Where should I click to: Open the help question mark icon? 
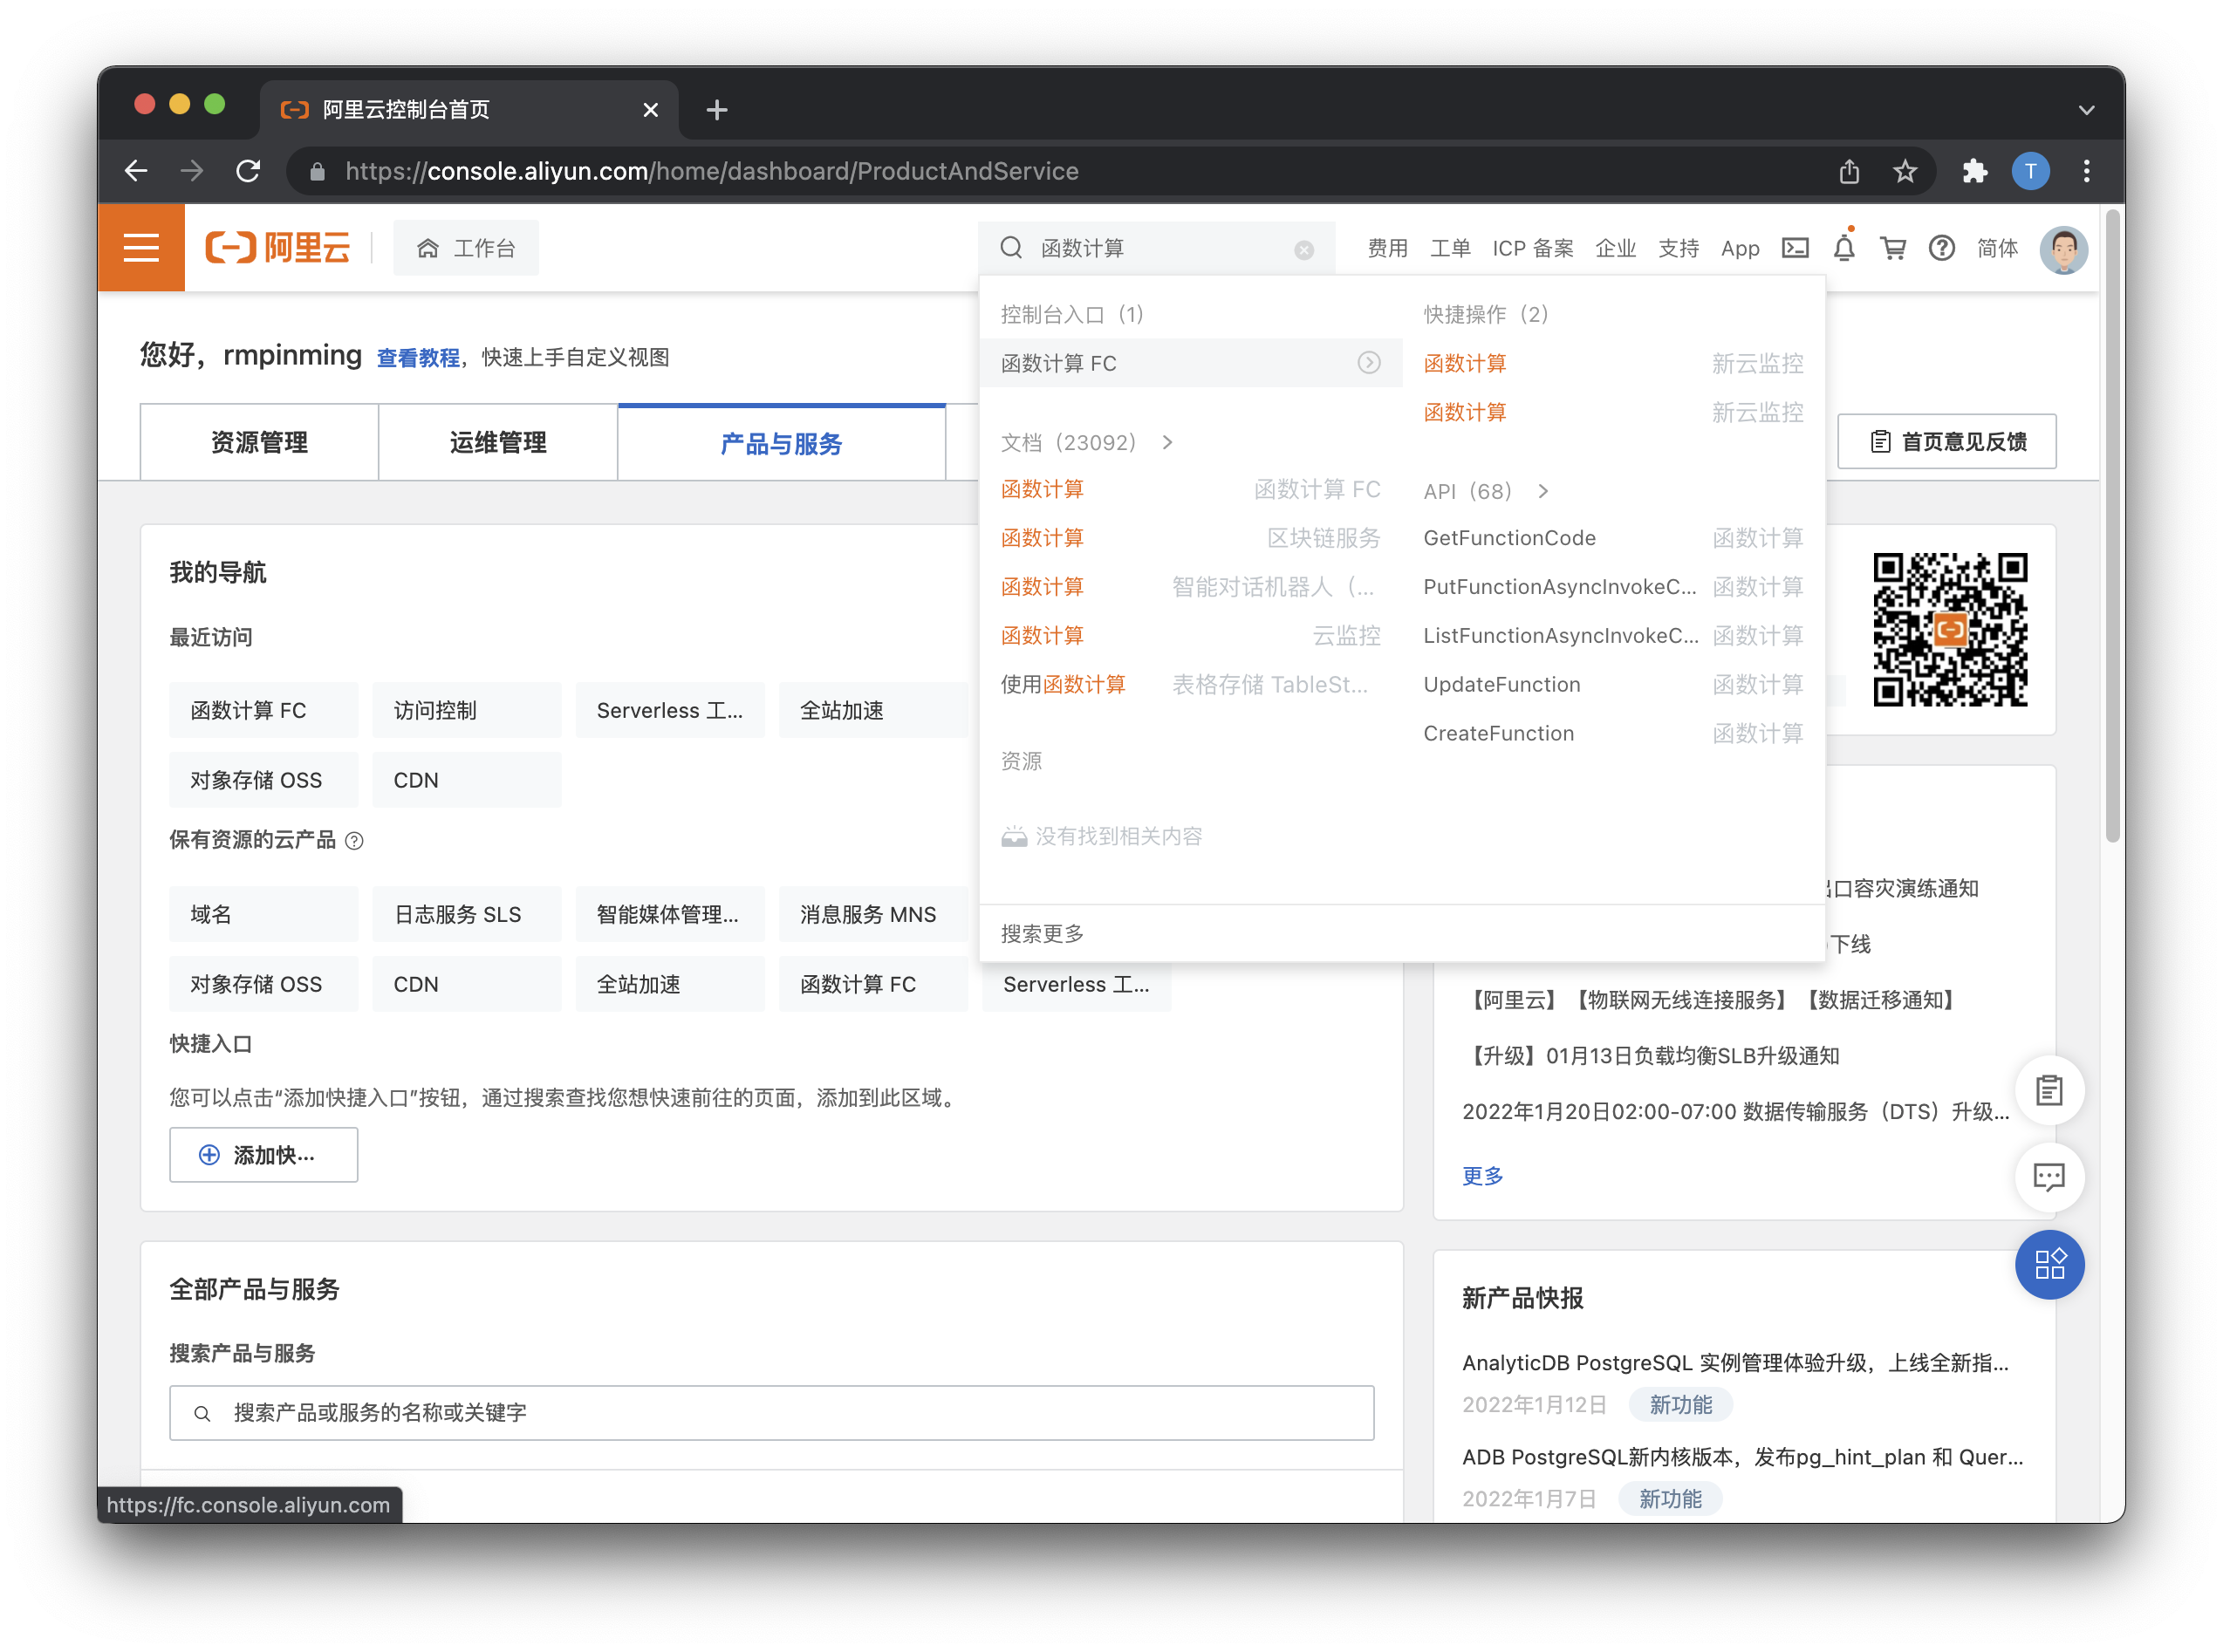pyautogui.click(x=1941, y=248)
